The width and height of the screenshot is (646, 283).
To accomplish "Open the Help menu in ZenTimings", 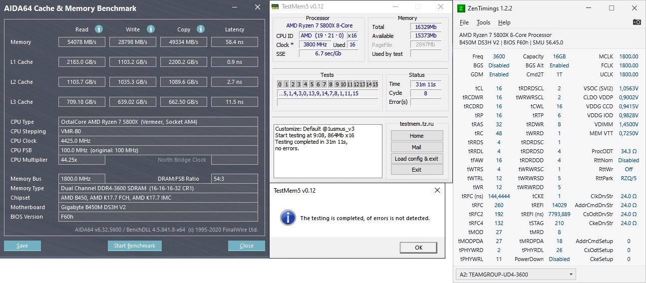I will (x=504, y=22).
